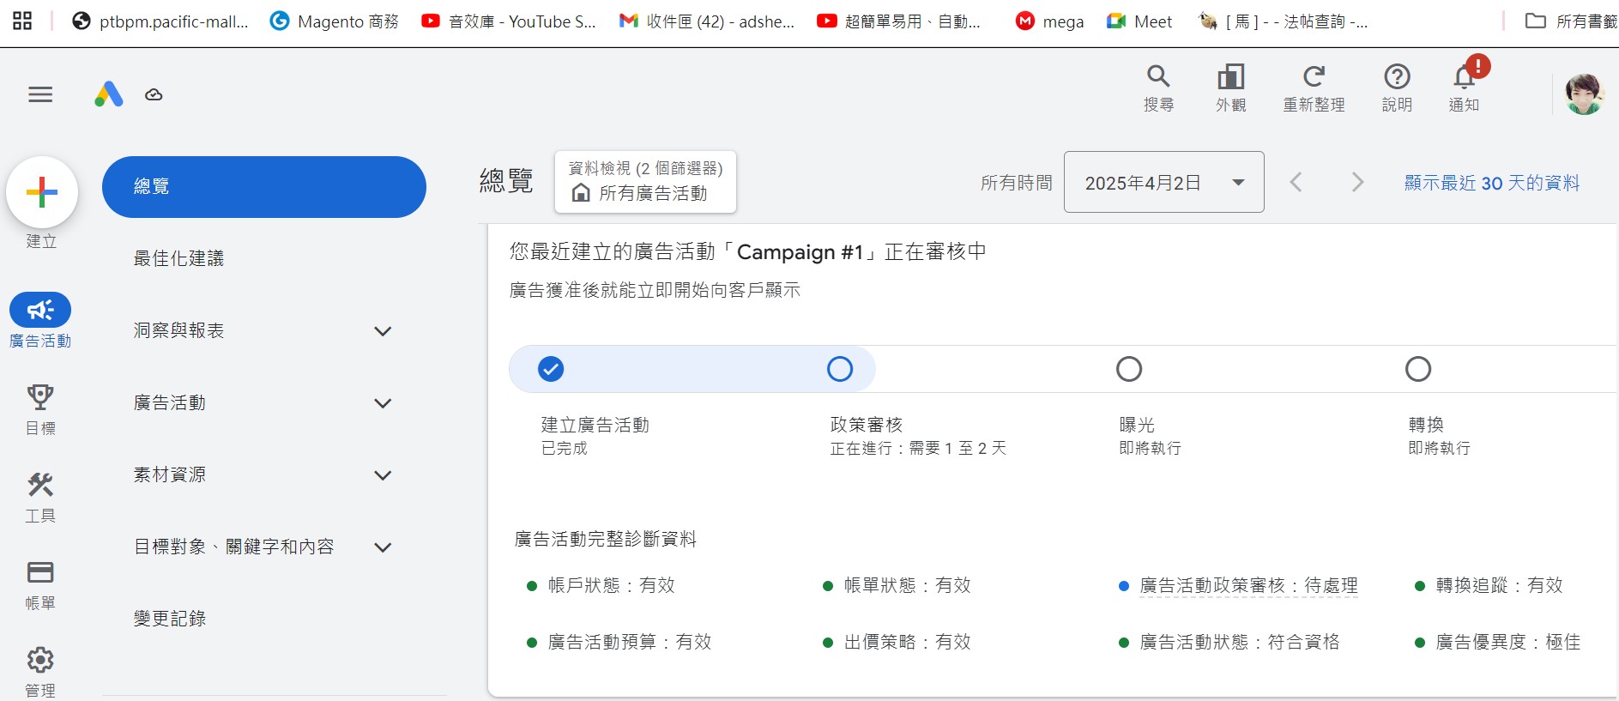
Task: Click 廣告活動政策審核：待處理 link
Action: [x=1248, y=586]
